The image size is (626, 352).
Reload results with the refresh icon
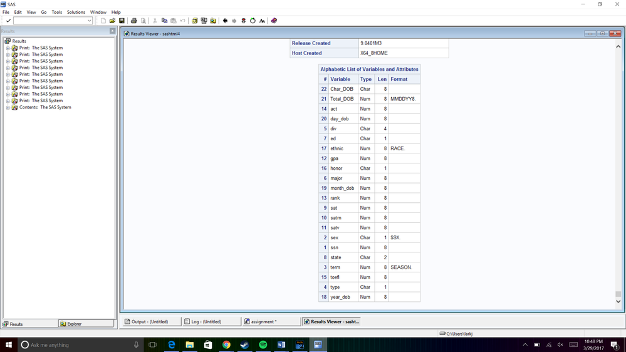tap(253, 21)
